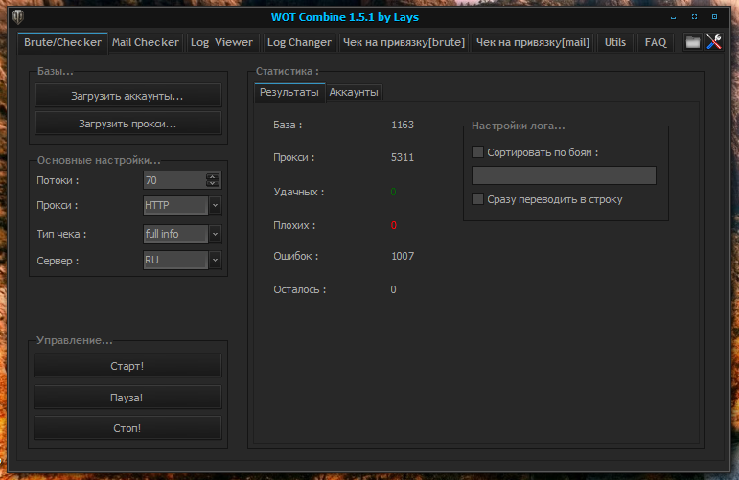This screenshot has width=739, height=480.
Task: Switch to the Utils tab
Action: 615,42
